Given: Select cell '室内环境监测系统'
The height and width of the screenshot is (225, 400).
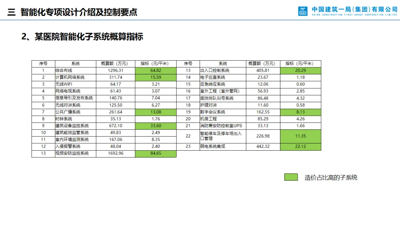Looking at the screenshot, I should [x=76, y=140].
